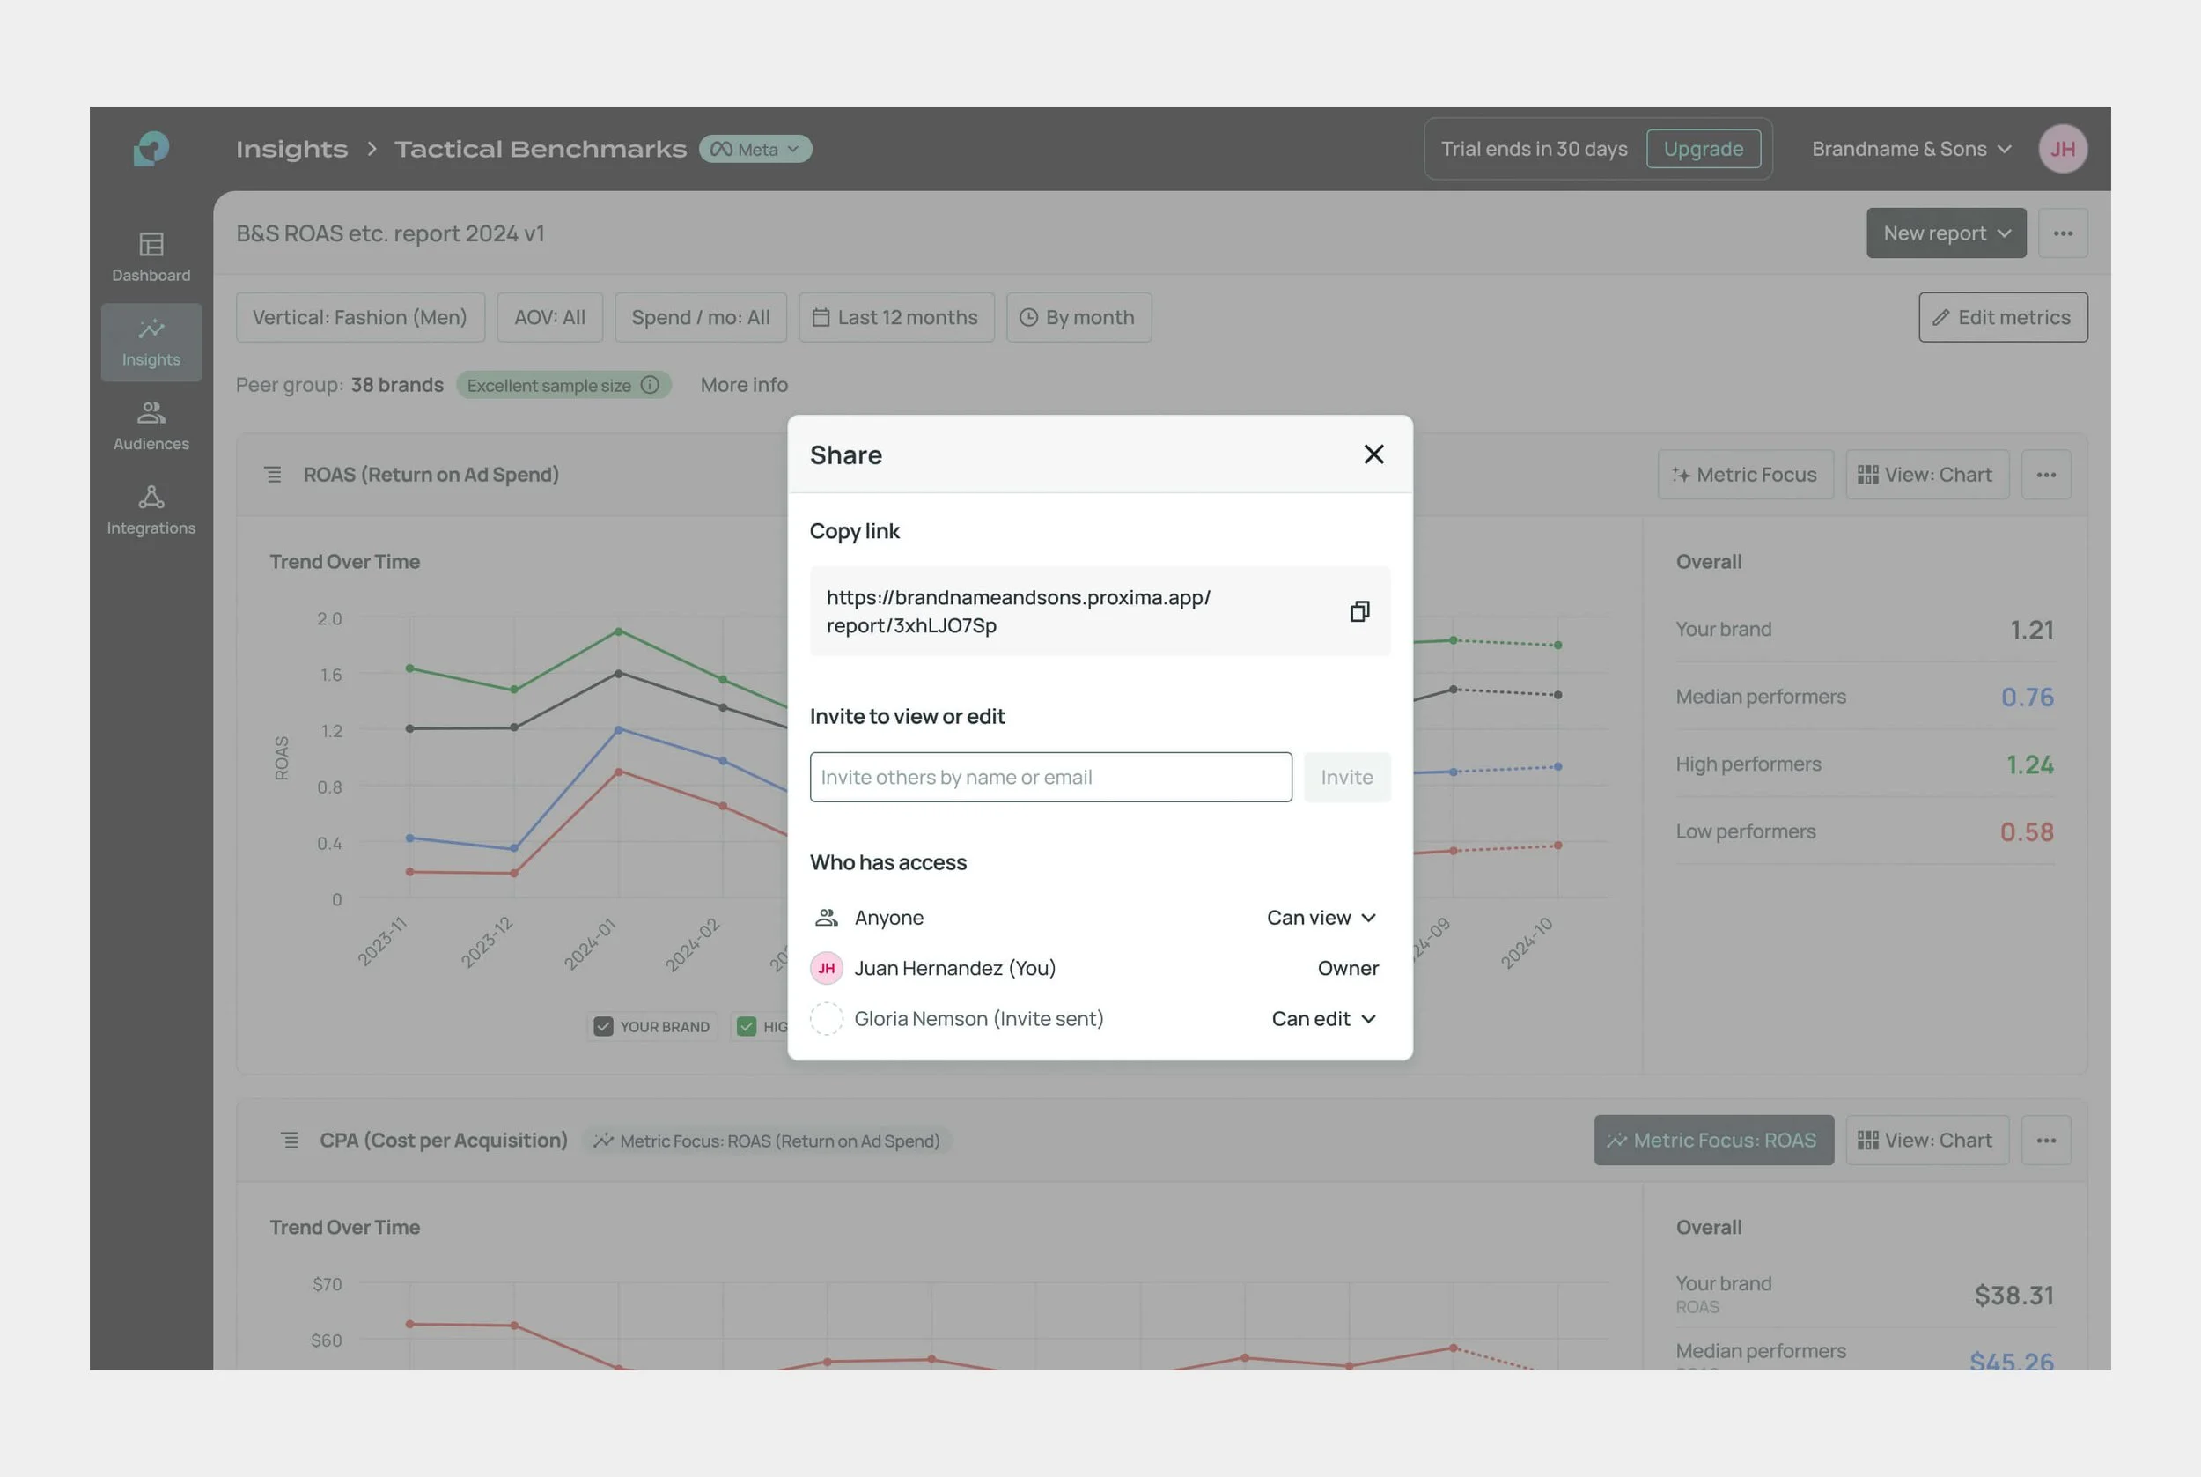Open Integrations from the sidebar
2201x1477 pixels.
[151, 510]
